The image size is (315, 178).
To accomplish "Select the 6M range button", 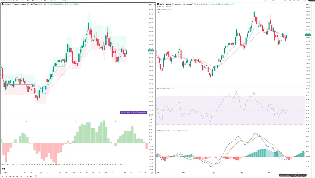I will (17, 176).
